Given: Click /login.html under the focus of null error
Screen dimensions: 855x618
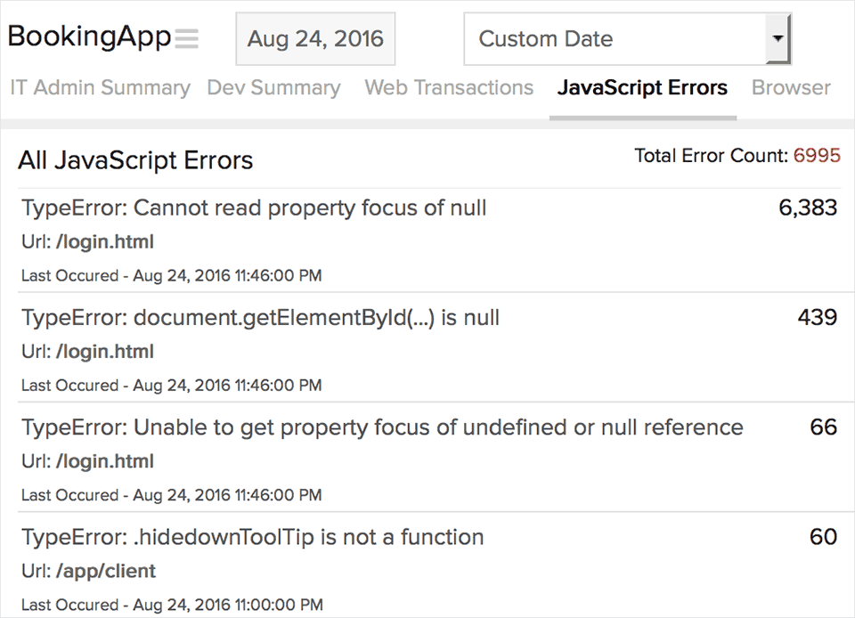Looking at the screenshot, I should [105, 242].
